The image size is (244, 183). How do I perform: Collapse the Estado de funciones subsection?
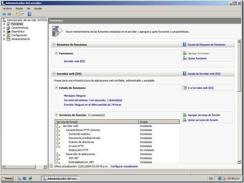(56, 88)
